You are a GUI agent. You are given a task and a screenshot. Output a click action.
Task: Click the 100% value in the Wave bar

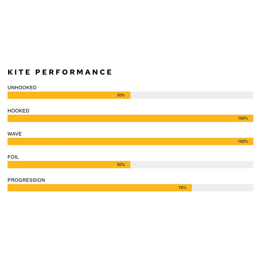tap(243, 141)
